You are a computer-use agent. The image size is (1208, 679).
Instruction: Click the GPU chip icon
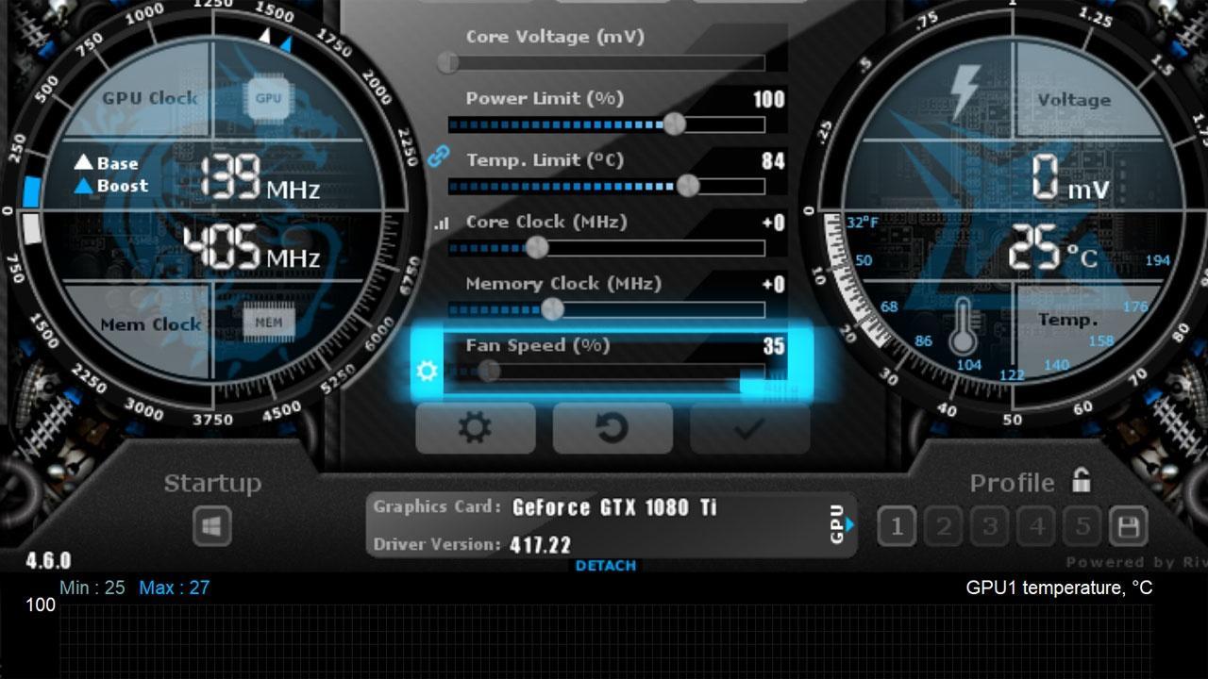(x=269, y=98)
